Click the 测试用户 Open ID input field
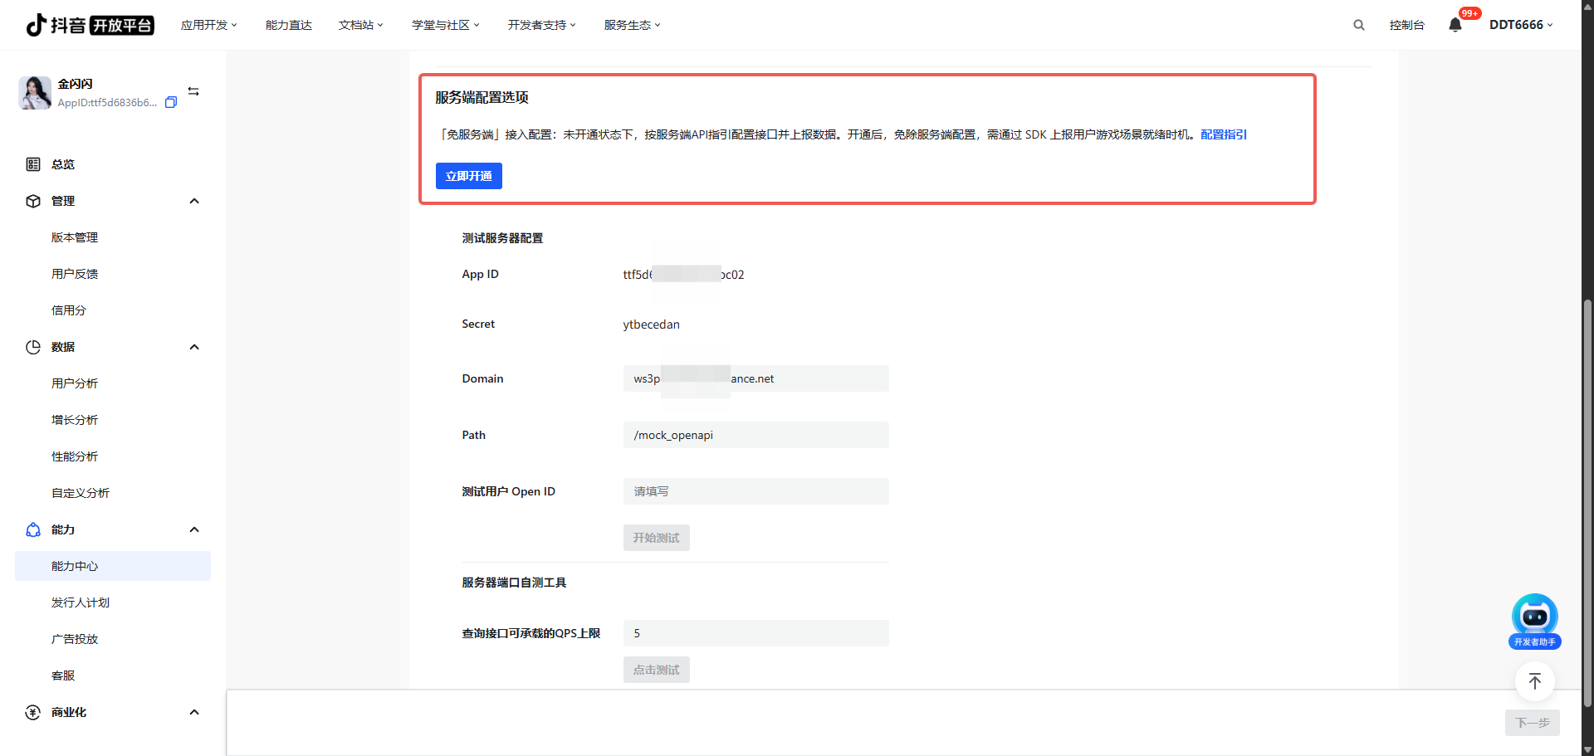 [x=755, y=491]
